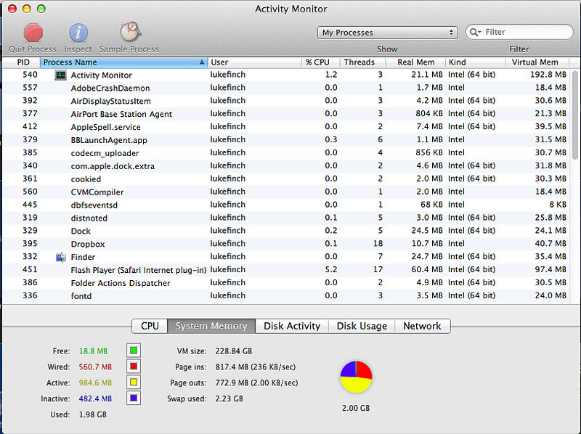Screen dimensions: 581x434
Task: Select the AirDisplayStatusItem process row
Action: coord(285,101)
